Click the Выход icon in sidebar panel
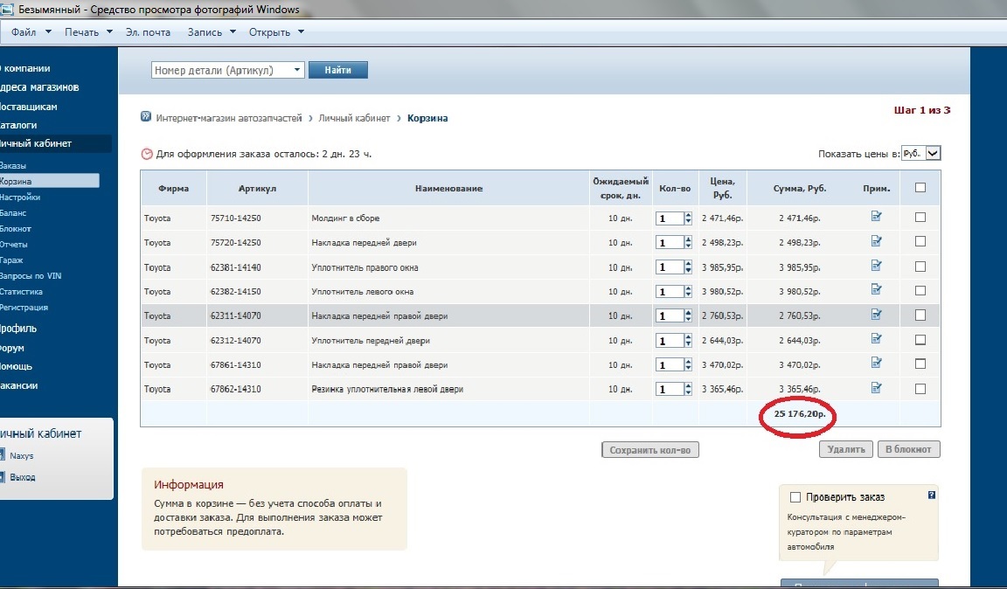The height and width of the screenshot is (589, 1007). click(x=3, y=477)
